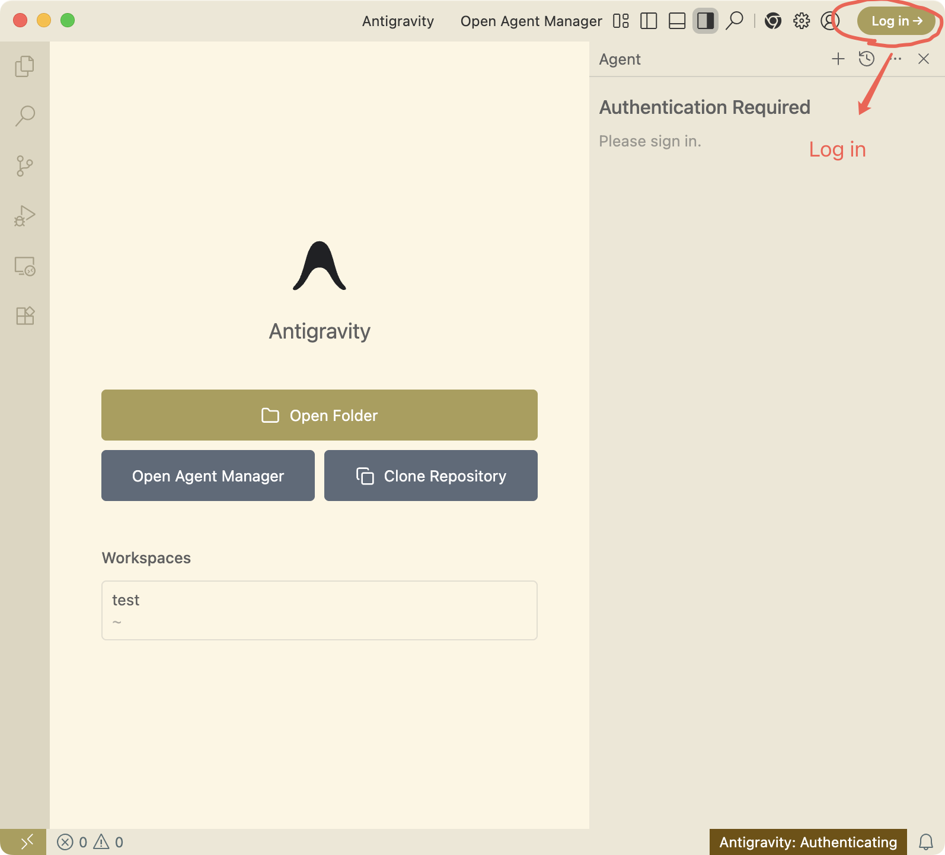Open the Source Control view
The image size is (945, 855).
tap(24, 165)
